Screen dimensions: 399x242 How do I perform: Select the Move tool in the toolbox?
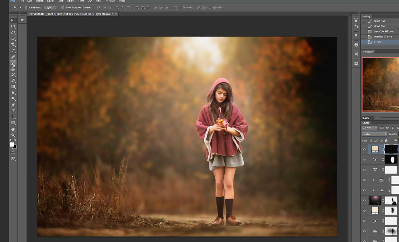click(x=13, y=20)
